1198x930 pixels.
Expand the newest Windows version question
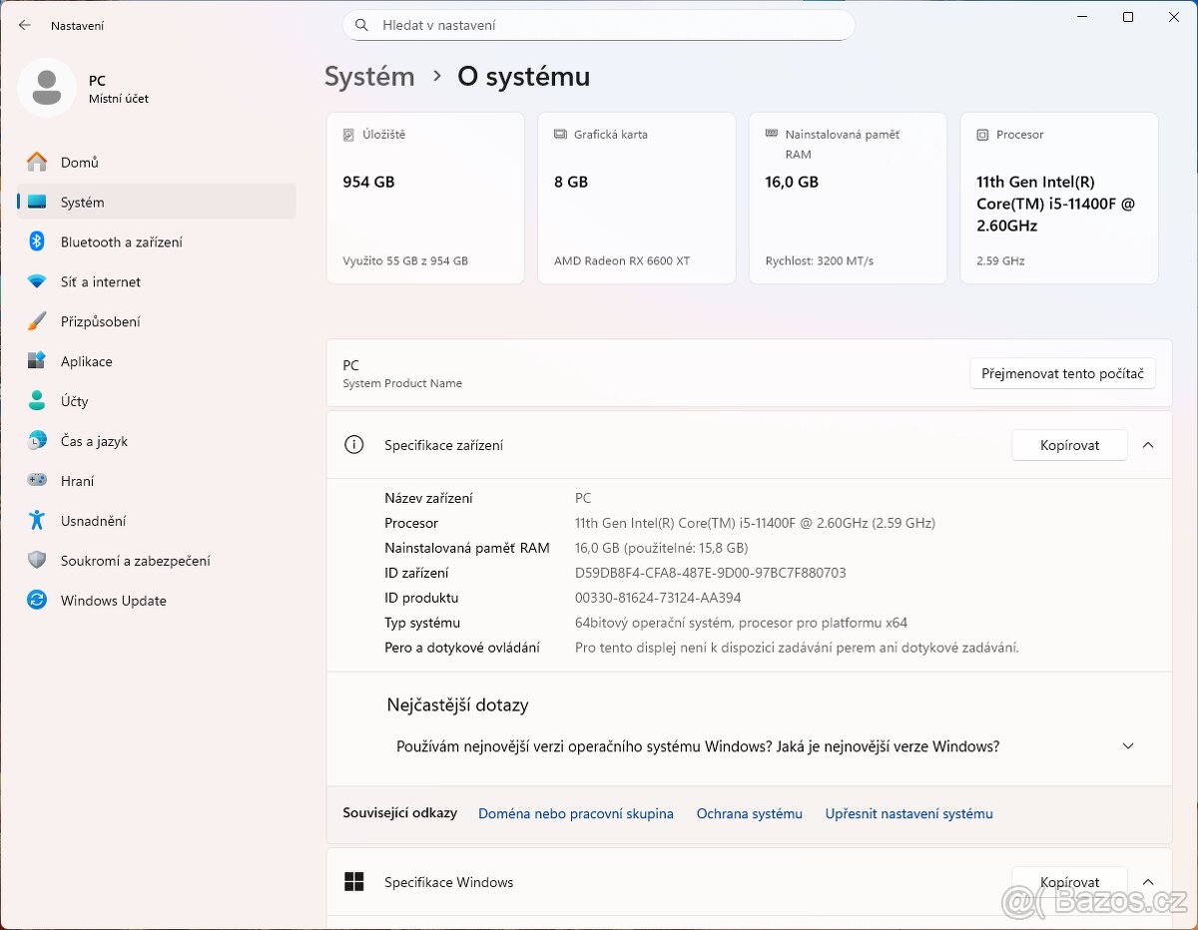[1128, 746]
